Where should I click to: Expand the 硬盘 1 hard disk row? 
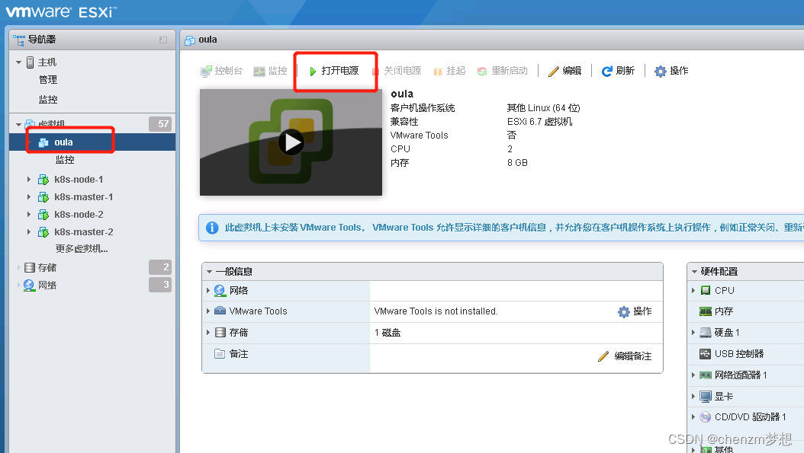[x=693, y=333]
